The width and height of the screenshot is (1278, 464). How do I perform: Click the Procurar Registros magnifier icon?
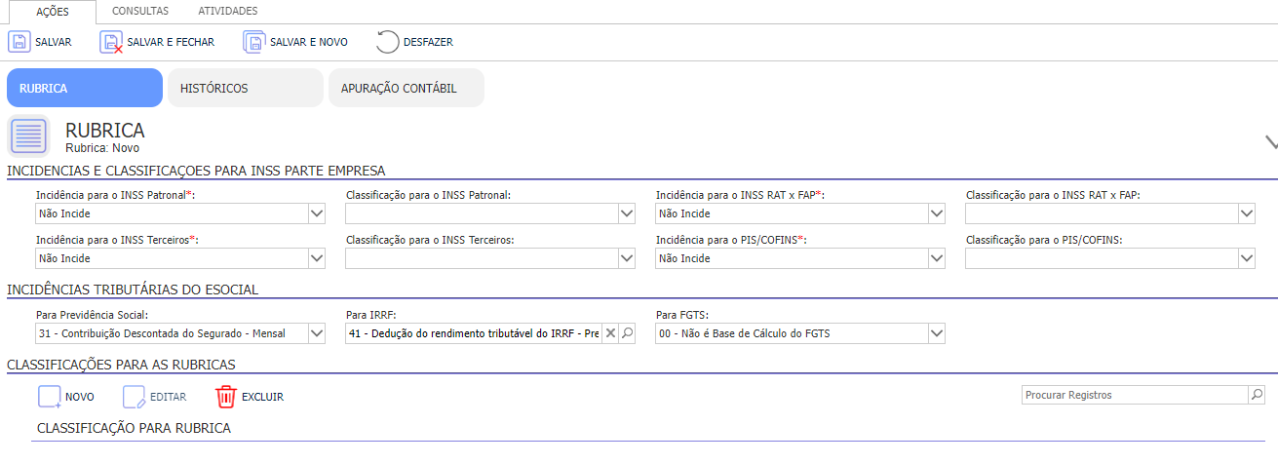[x=1257, y=395]
